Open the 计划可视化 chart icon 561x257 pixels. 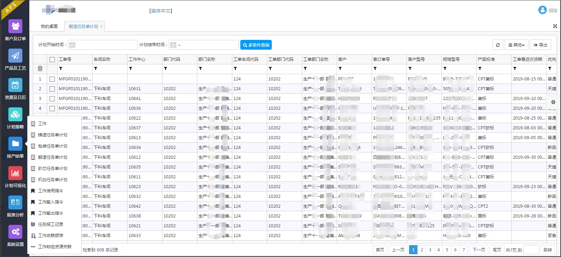coord(15,173)
